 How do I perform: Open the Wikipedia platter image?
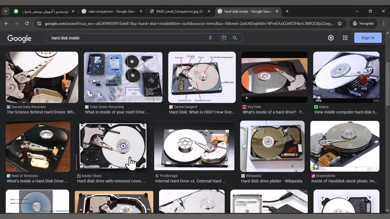pos(272,146)
